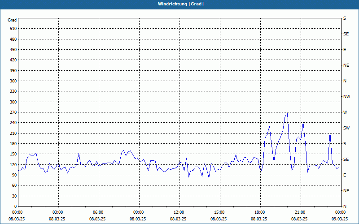
Task: Click the "N" compass label at 360 gridline
Action: coord(345,81)
